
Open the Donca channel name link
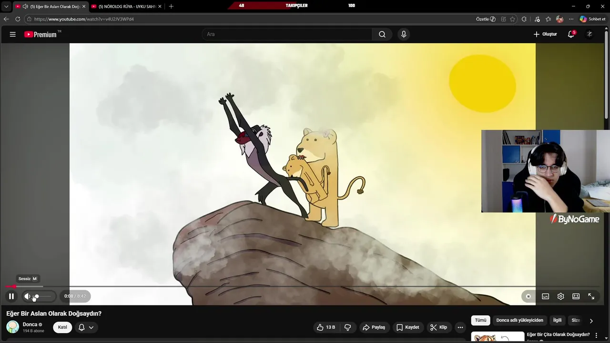30,324
